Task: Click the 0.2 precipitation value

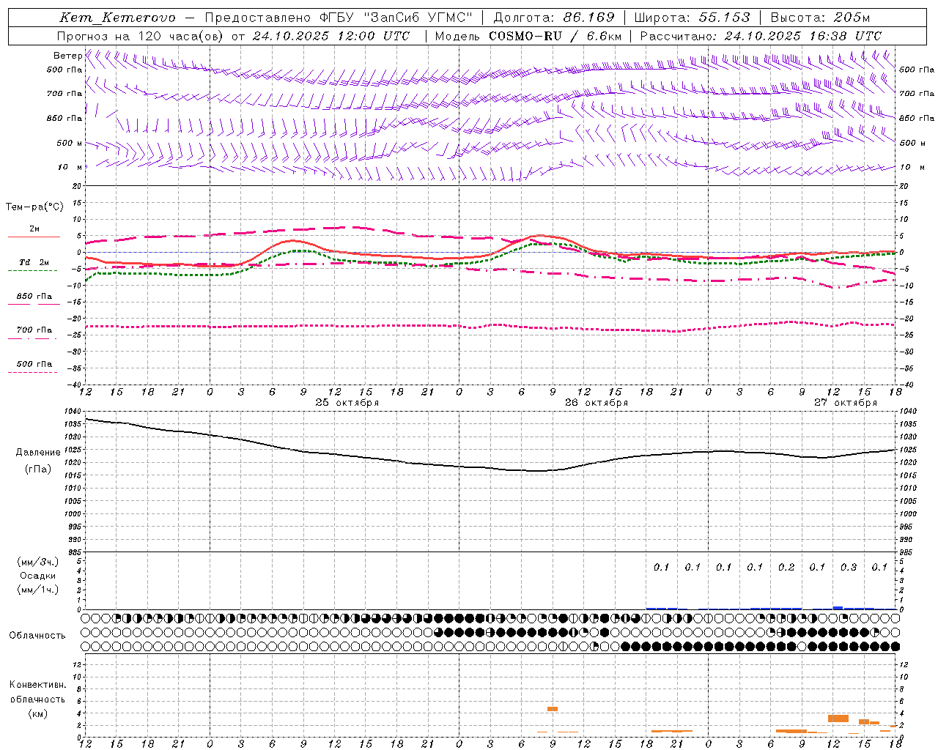Action: pyautogui.click(x=786, y=567)
